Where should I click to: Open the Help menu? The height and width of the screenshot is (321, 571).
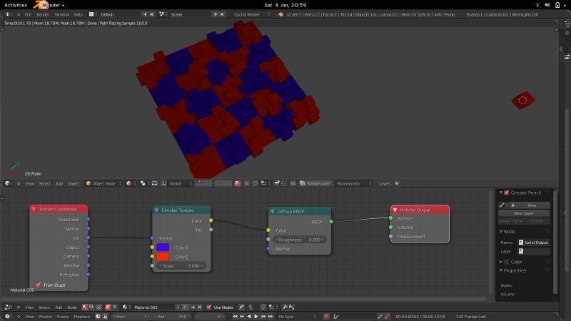[x=79, y=14]
